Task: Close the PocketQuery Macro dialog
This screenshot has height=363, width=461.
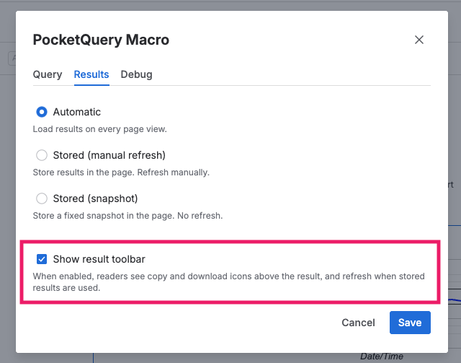Action: tap(419, 40)
